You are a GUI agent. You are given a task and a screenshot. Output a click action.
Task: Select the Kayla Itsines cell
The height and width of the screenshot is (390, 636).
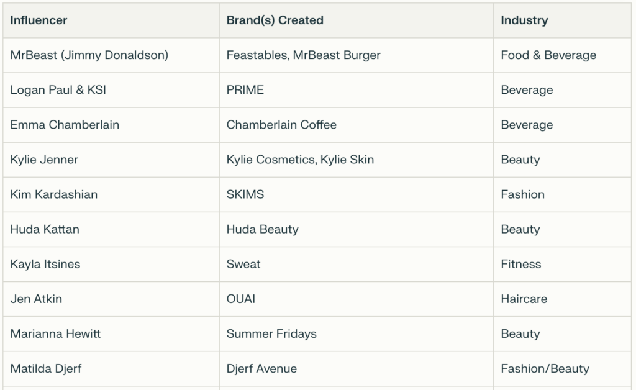[45, 264]
